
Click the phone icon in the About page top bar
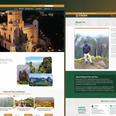click(76, 13)
